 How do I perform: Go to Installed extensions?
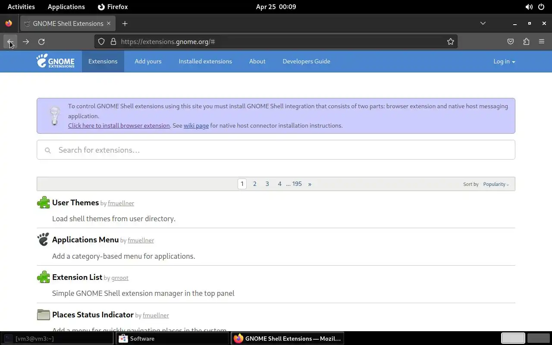(205, 61)
